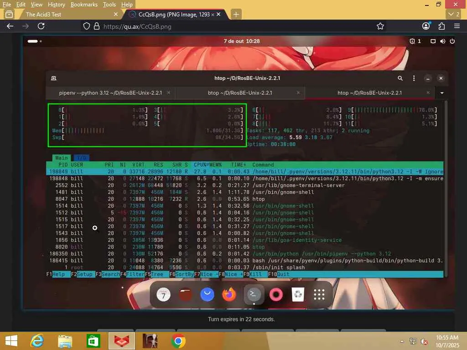Open the File menu

click(x=6, y=5)
